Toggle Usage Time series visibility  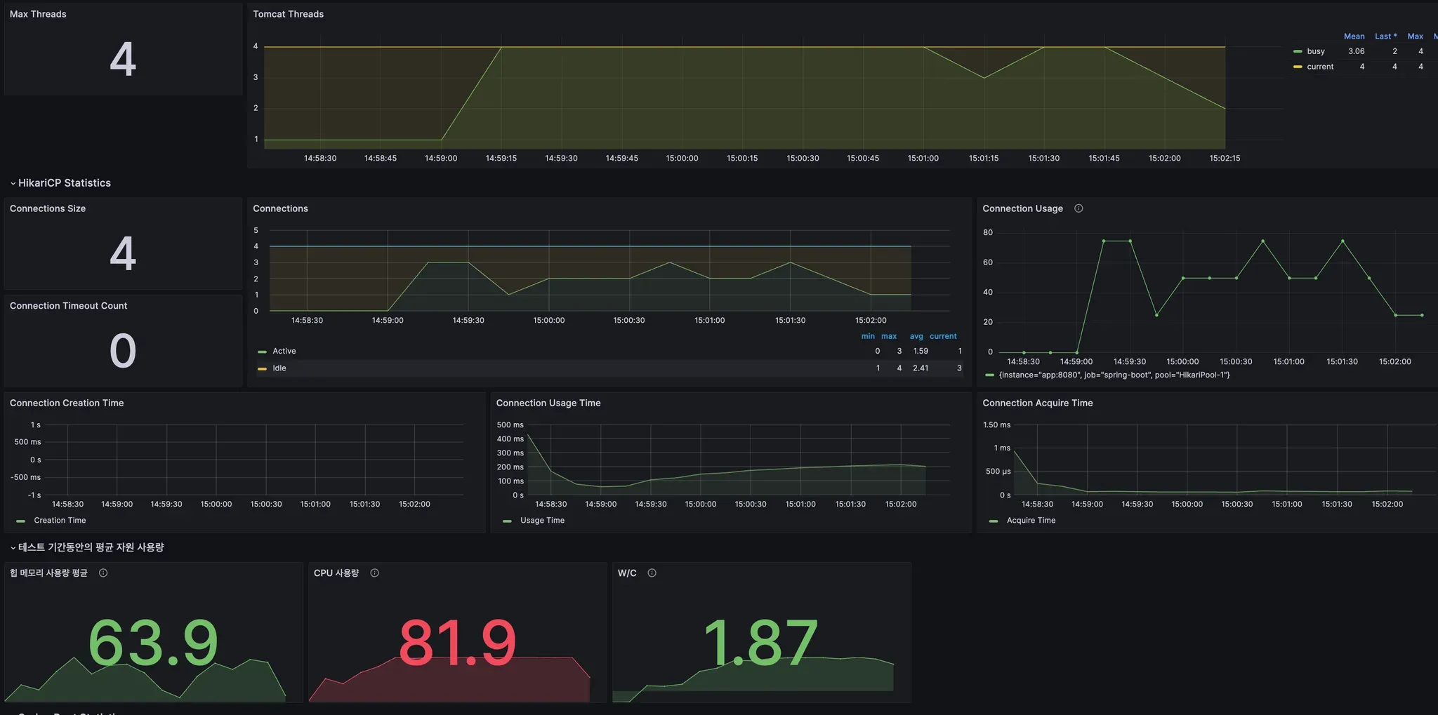(542, 521)
